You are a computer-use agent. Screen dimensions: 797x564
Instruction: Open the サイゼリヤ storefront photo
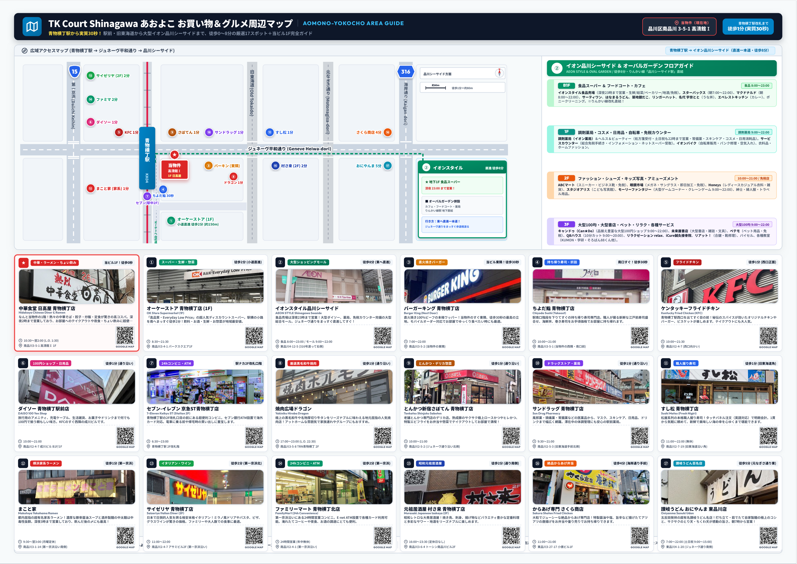tap(205, 487)
